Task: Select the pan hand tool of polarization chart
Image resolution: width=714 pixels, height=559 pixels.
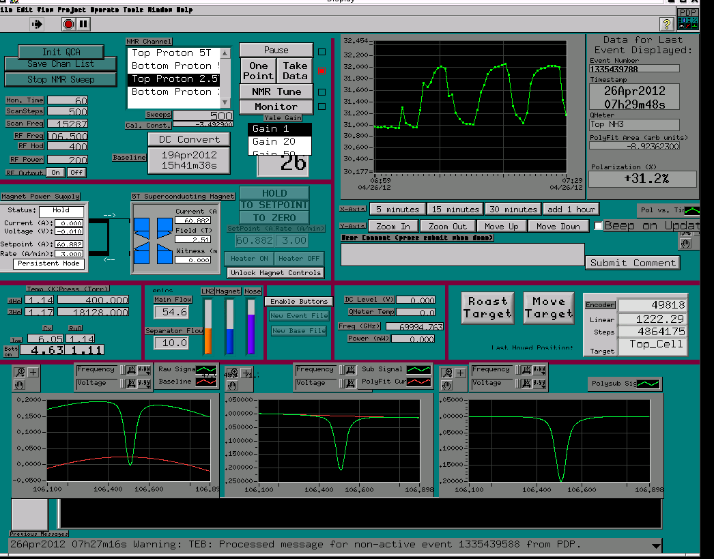Action: 685,244
